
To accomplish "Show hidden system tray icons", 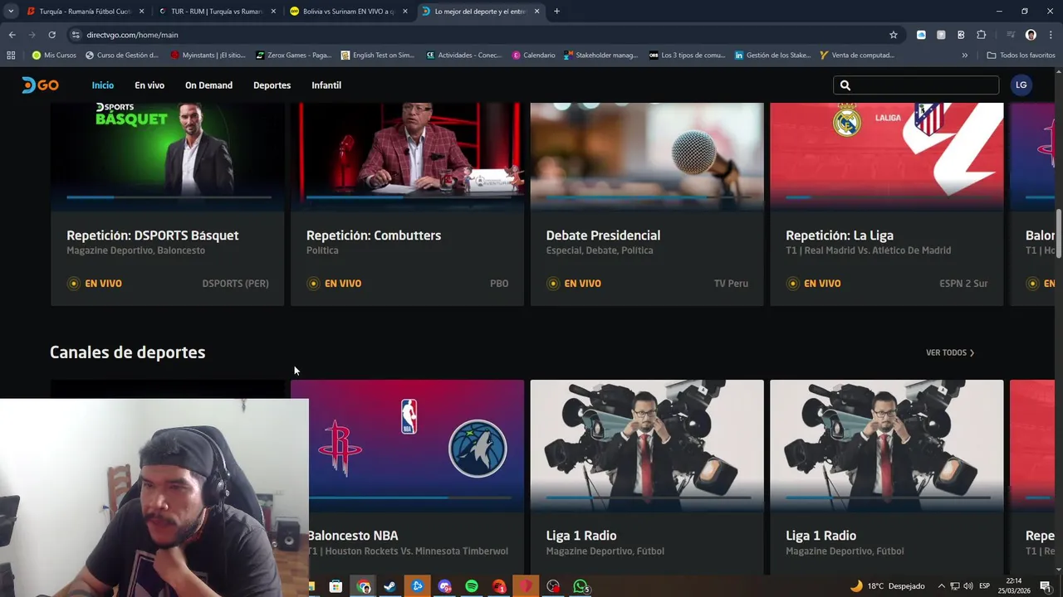I will [943, 586].
